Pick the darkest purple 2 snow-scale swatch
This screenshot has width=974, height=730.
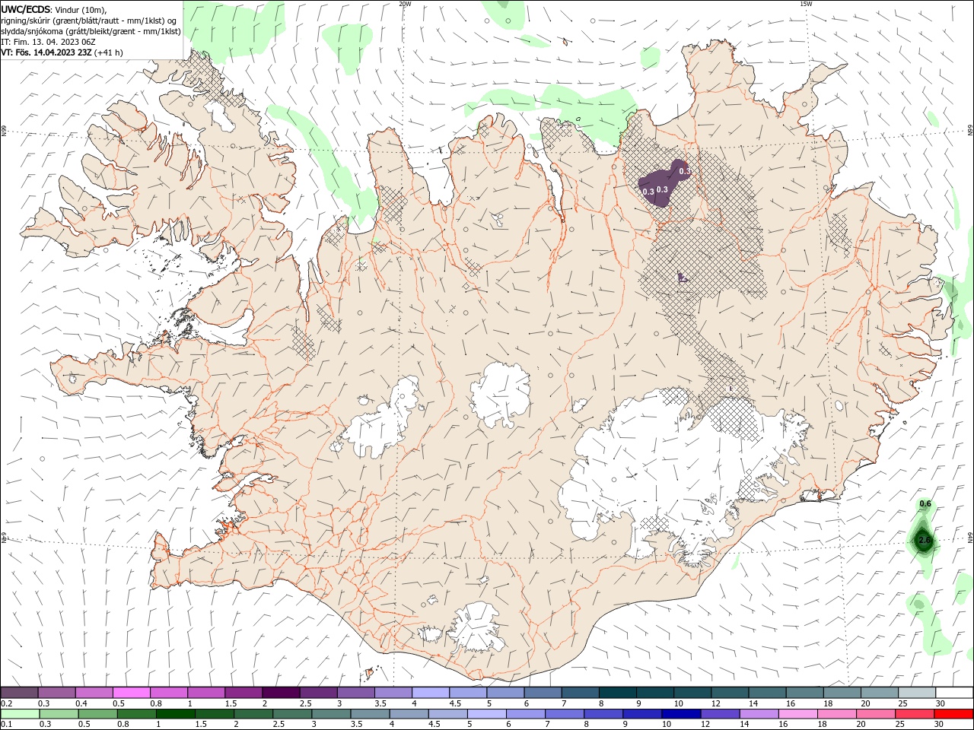pos(282,692)
